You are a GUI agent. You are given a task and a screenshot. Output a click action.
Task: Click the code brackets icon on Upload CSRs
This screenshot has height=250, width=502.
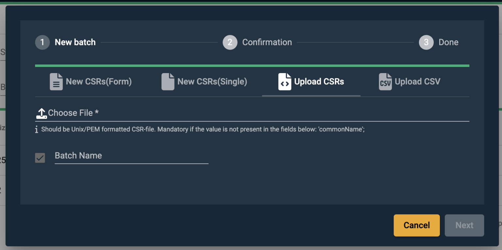tap(284, 82)
